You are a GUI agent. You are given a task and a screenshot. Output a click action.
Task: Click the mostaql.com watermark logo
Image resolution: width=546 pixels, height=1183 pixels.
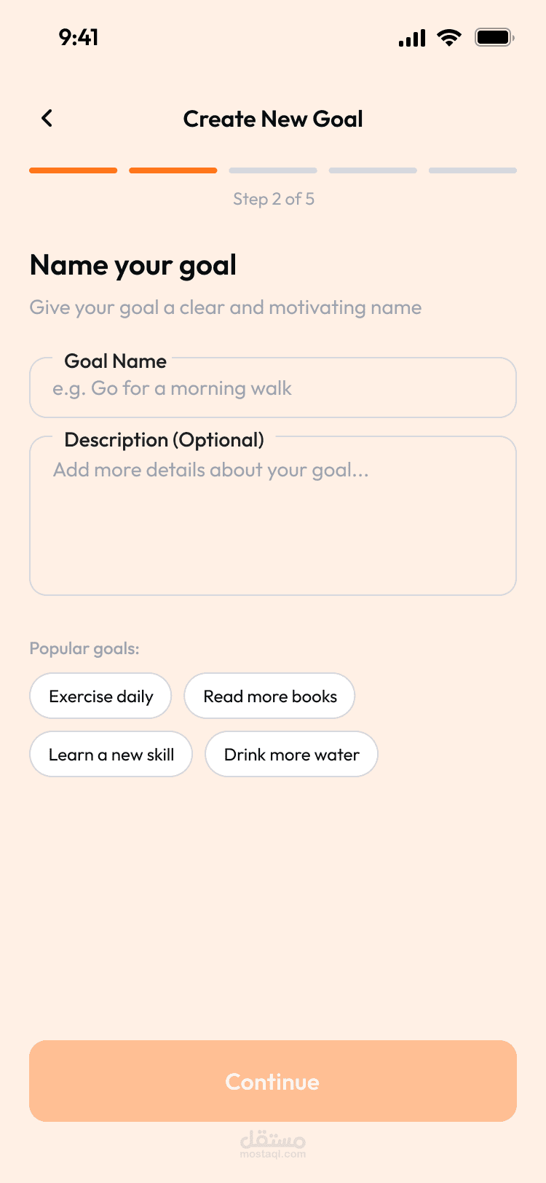pyautogui.click(x=273, y=1144)
